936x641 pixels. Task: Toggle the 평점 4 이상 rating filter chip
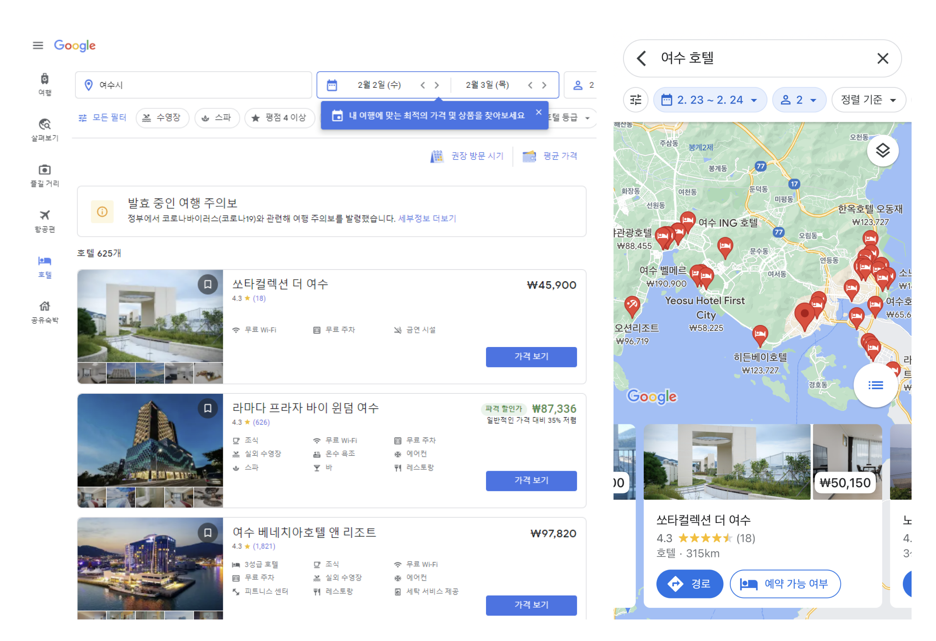point(279,118)
